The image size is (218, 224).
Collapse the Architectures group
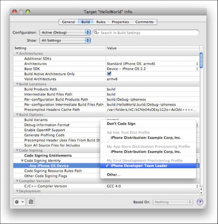pos(17,53)
